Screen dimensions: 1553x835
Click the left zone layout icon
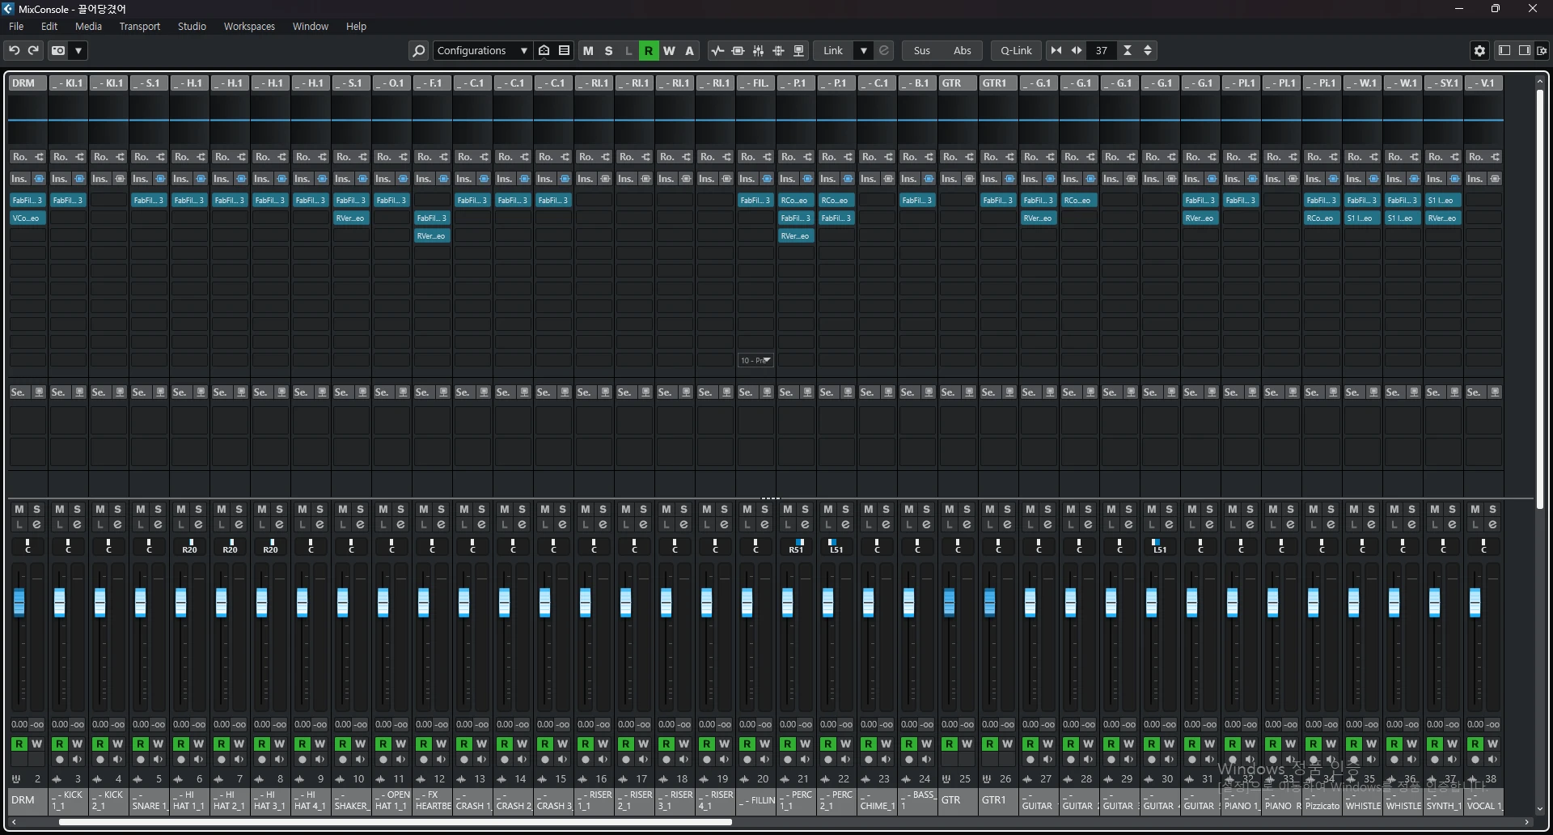pyautogui.click(x=1504, y=50)
